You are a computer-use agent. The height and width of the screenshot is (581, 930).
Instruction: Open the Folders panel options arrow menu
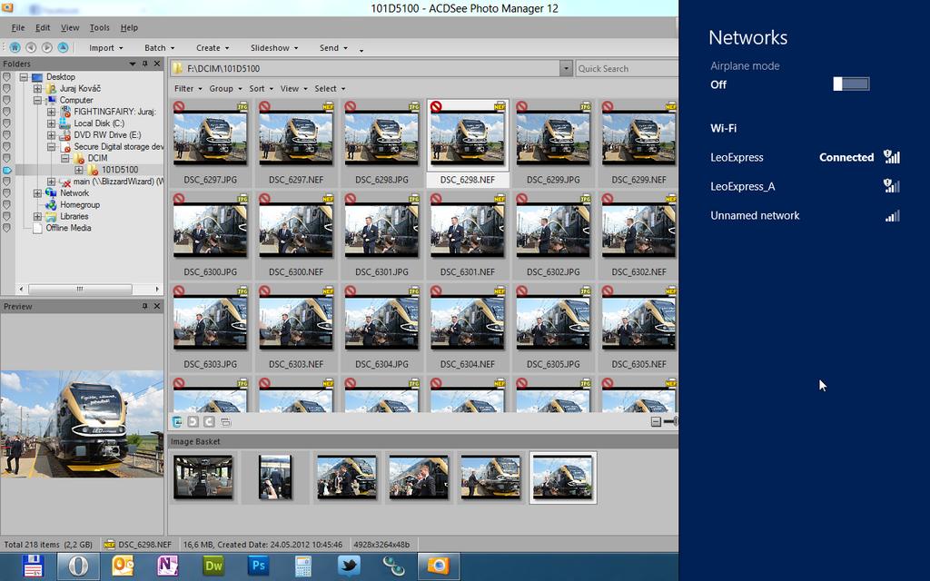[x=133, y=64]
